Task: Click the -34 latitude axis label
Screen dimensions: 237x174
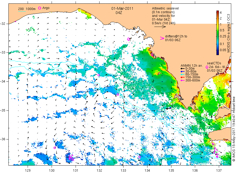Action: 3,81
